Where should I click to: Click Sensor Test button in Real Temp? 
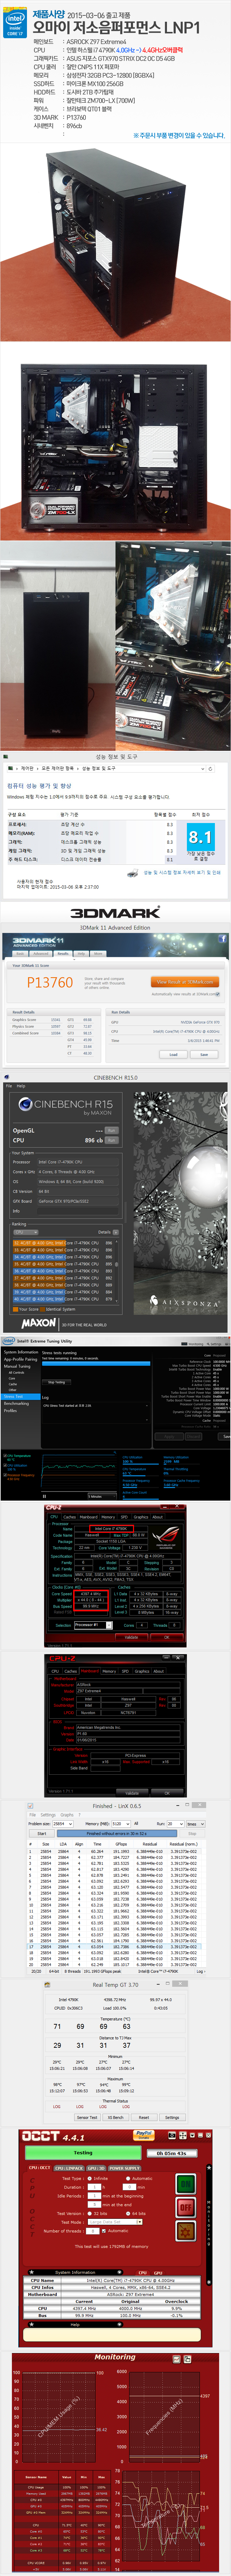coord(87,2117)
